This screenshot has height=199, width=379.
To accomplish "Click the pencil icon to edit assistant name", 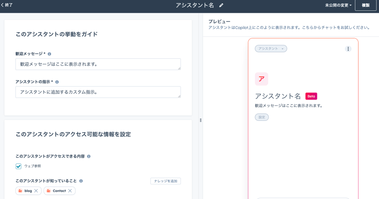I will coord(221,6).
